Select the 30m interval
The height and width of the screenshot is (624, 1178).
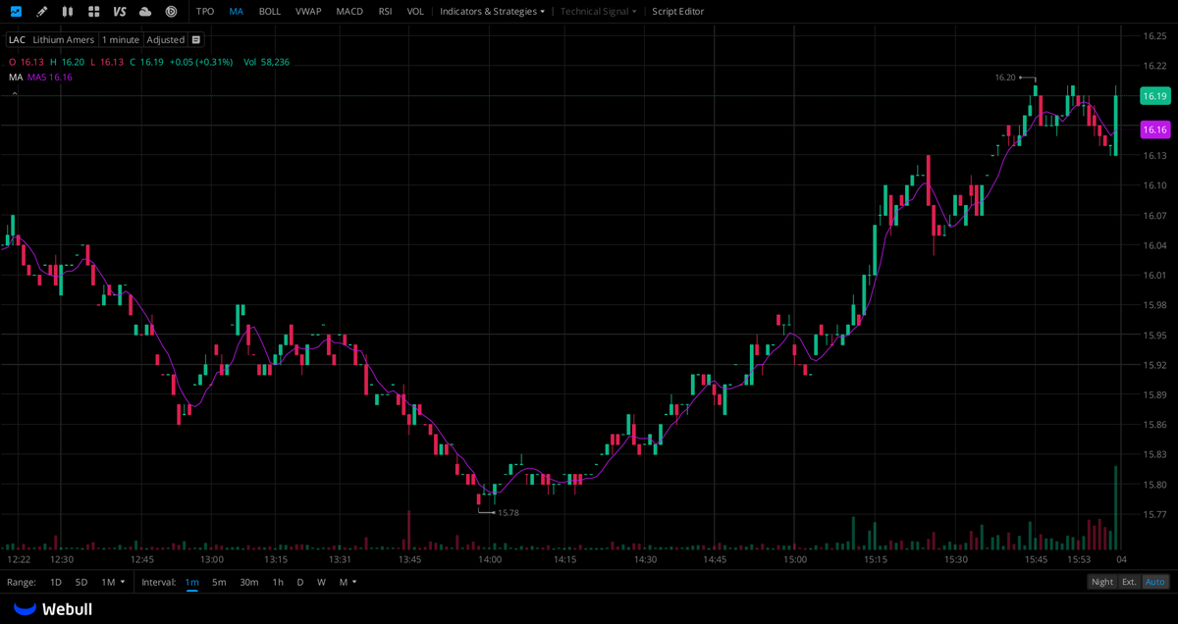coord(249,582)
